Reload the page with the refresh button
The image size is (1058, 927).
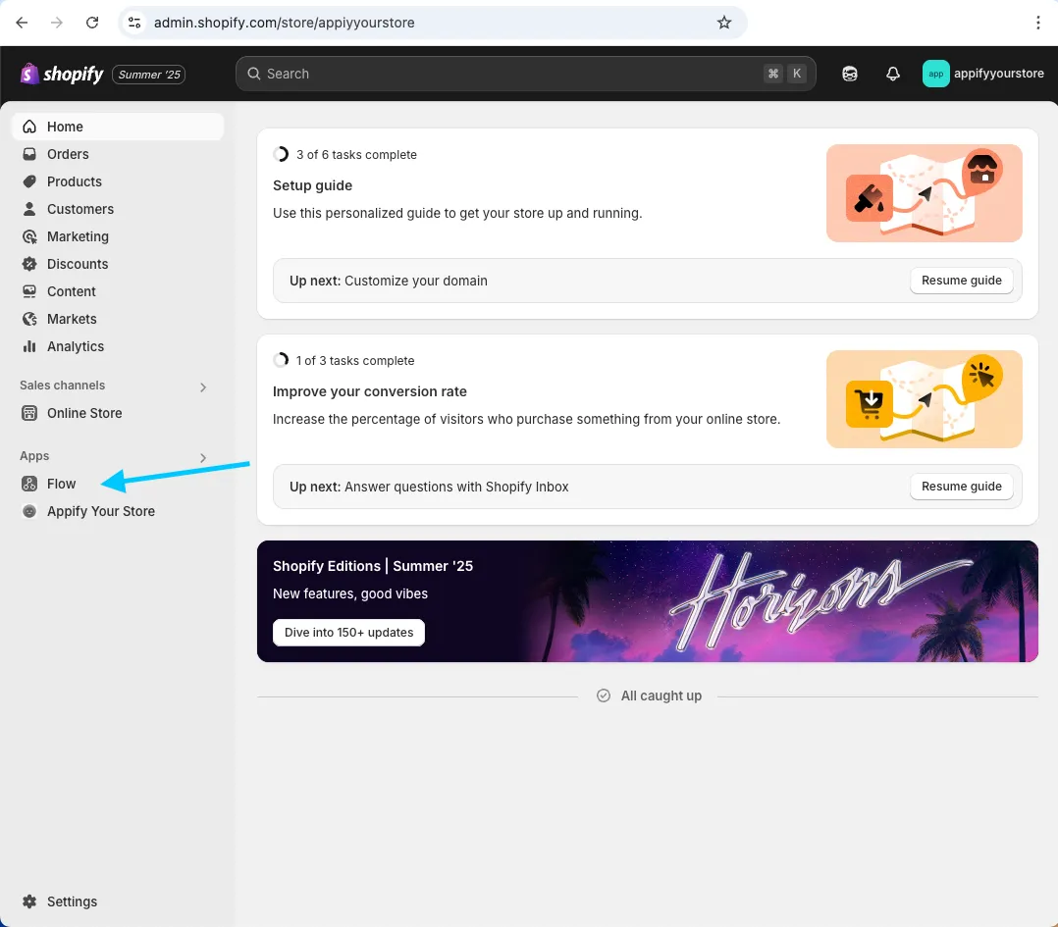point(92,23)
